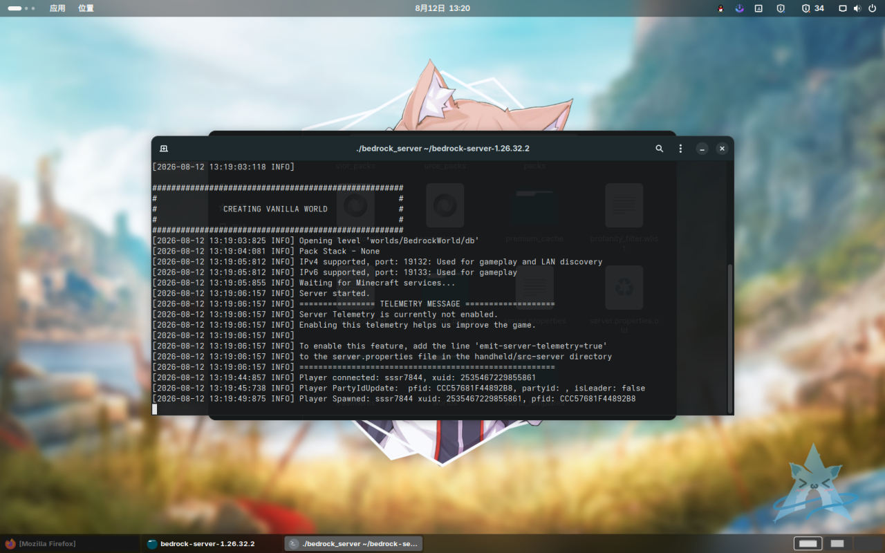Click the QQ penguin tray icon
885x553 pixels.
pos(719,8)
